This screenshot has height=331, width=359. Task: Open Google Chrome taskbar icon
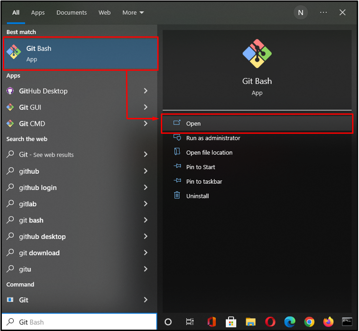tap(309, 322)
